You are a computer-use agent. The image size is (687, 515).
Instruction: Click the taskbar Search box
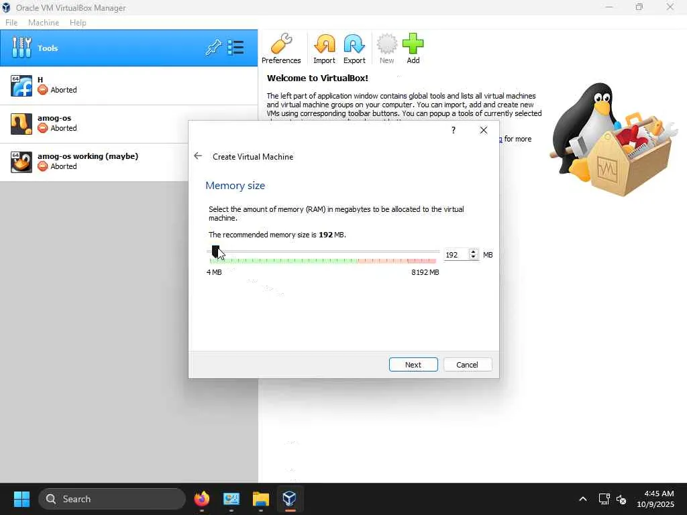click(x=112, y=499)
